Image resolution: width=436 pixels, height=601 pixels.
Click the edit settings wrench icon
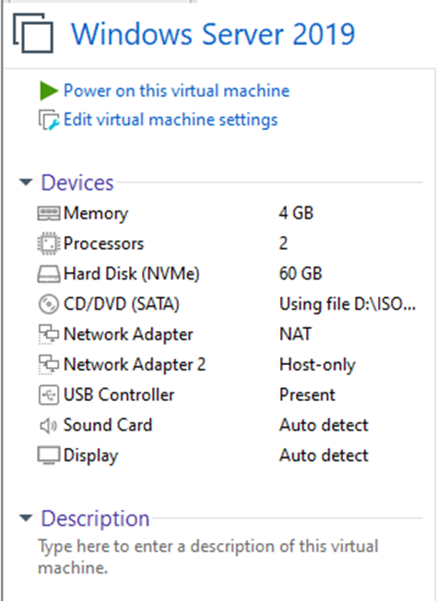click(49, 120)
